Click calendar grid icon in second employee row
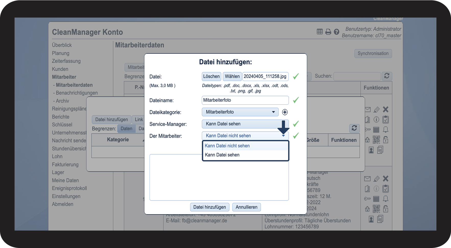The height and width of the screenshot is (248, 451). click(376, 199)
